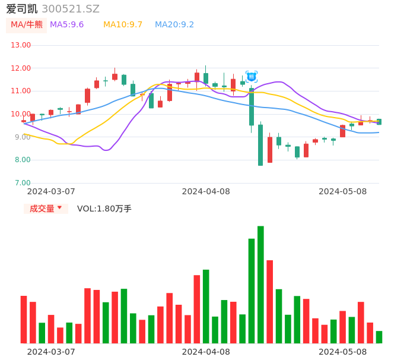Click the tallest green volume bar
The height and width of the screenshot is (360, 407).
coord(260,285)
